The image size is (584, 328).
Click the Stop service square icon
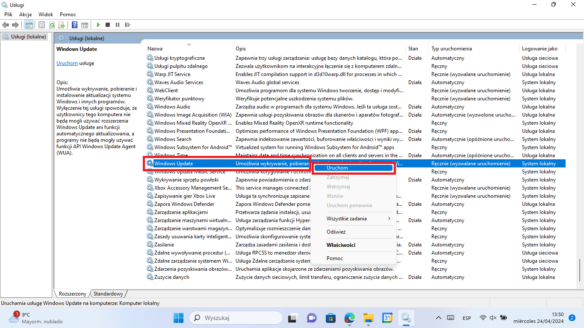[x=108, y=25]
